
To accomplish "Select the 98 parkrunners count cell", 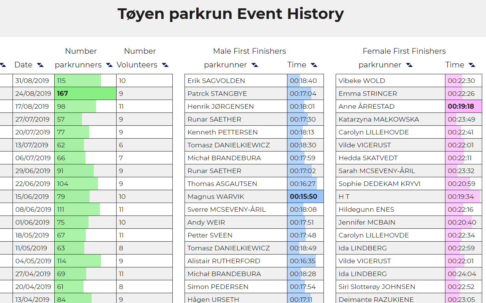I will 85,106.
